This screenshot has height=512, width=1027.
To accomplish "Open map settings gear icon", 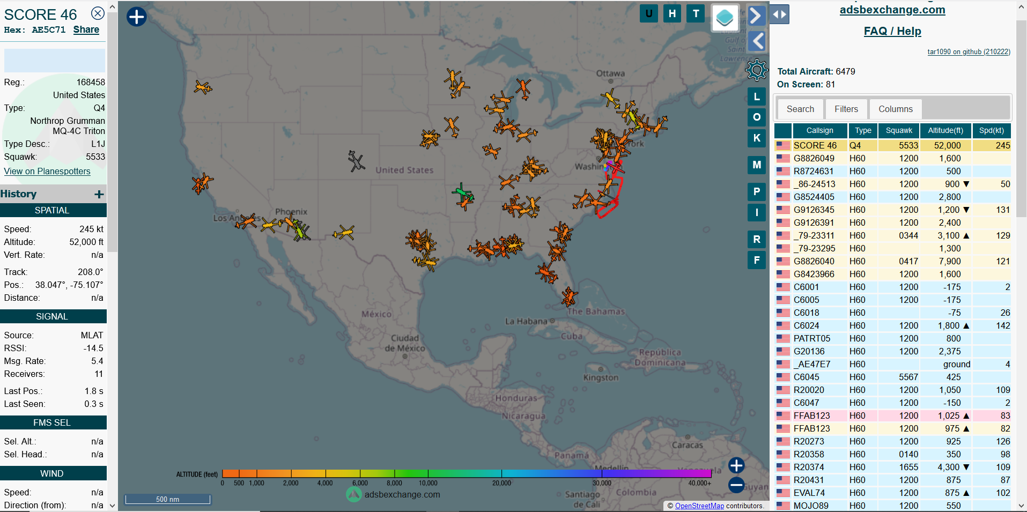I will click(757, 70).
